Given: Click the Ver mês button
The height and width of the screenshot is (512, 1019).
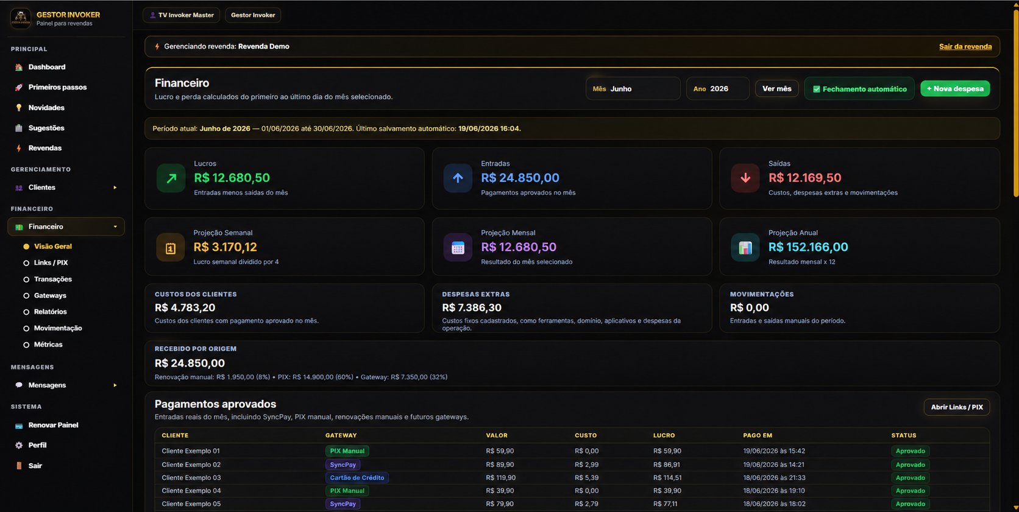Looking at the screenshot, I should (x=777, y=89).
